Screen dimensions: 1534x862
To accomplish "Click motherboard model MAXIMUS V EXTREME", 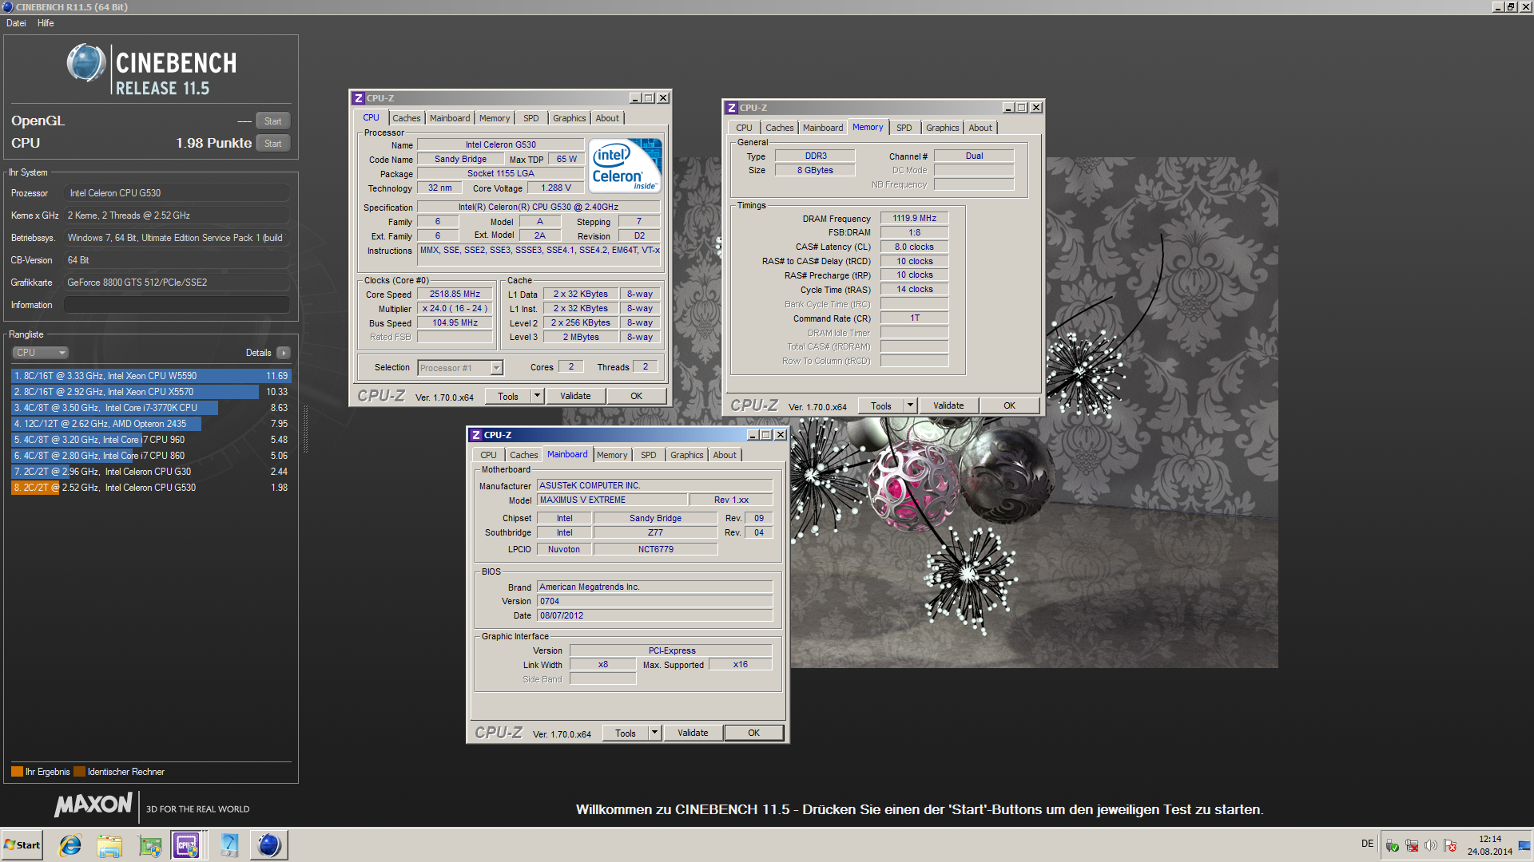I will [612, 500].
